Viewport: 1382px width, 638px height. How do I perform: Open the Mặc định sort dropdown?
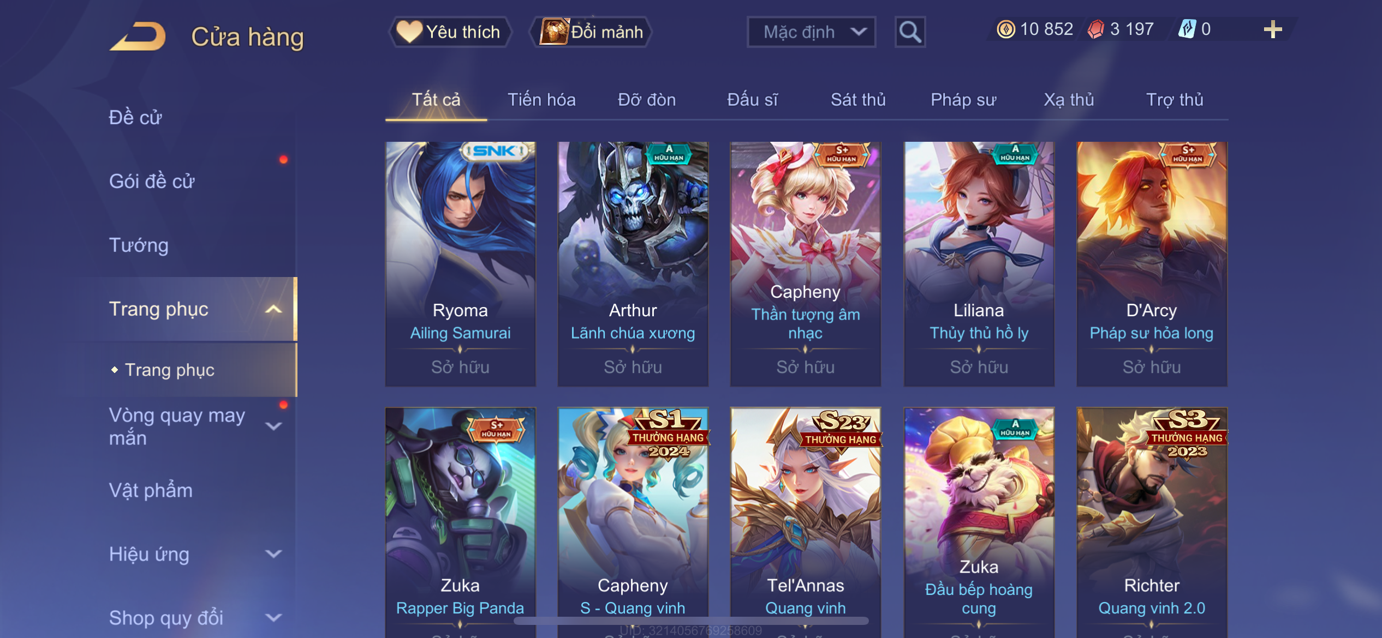click(x=811, y=32)
